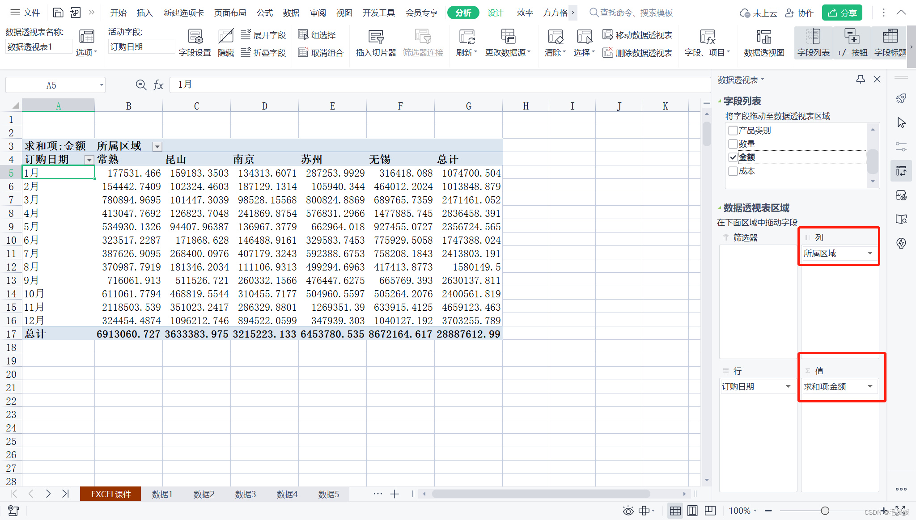Viewport: 916px width, 520px height.
Task: Click the 更改数据源 (Change Data Source) icon
Action: (508, 37)
